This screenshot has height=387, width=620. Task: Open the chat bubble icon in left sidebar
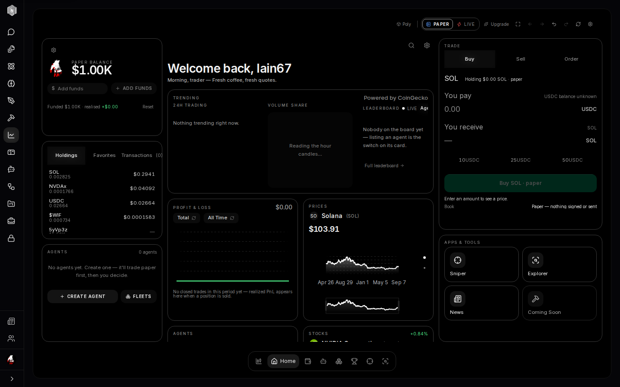point(11,32)
